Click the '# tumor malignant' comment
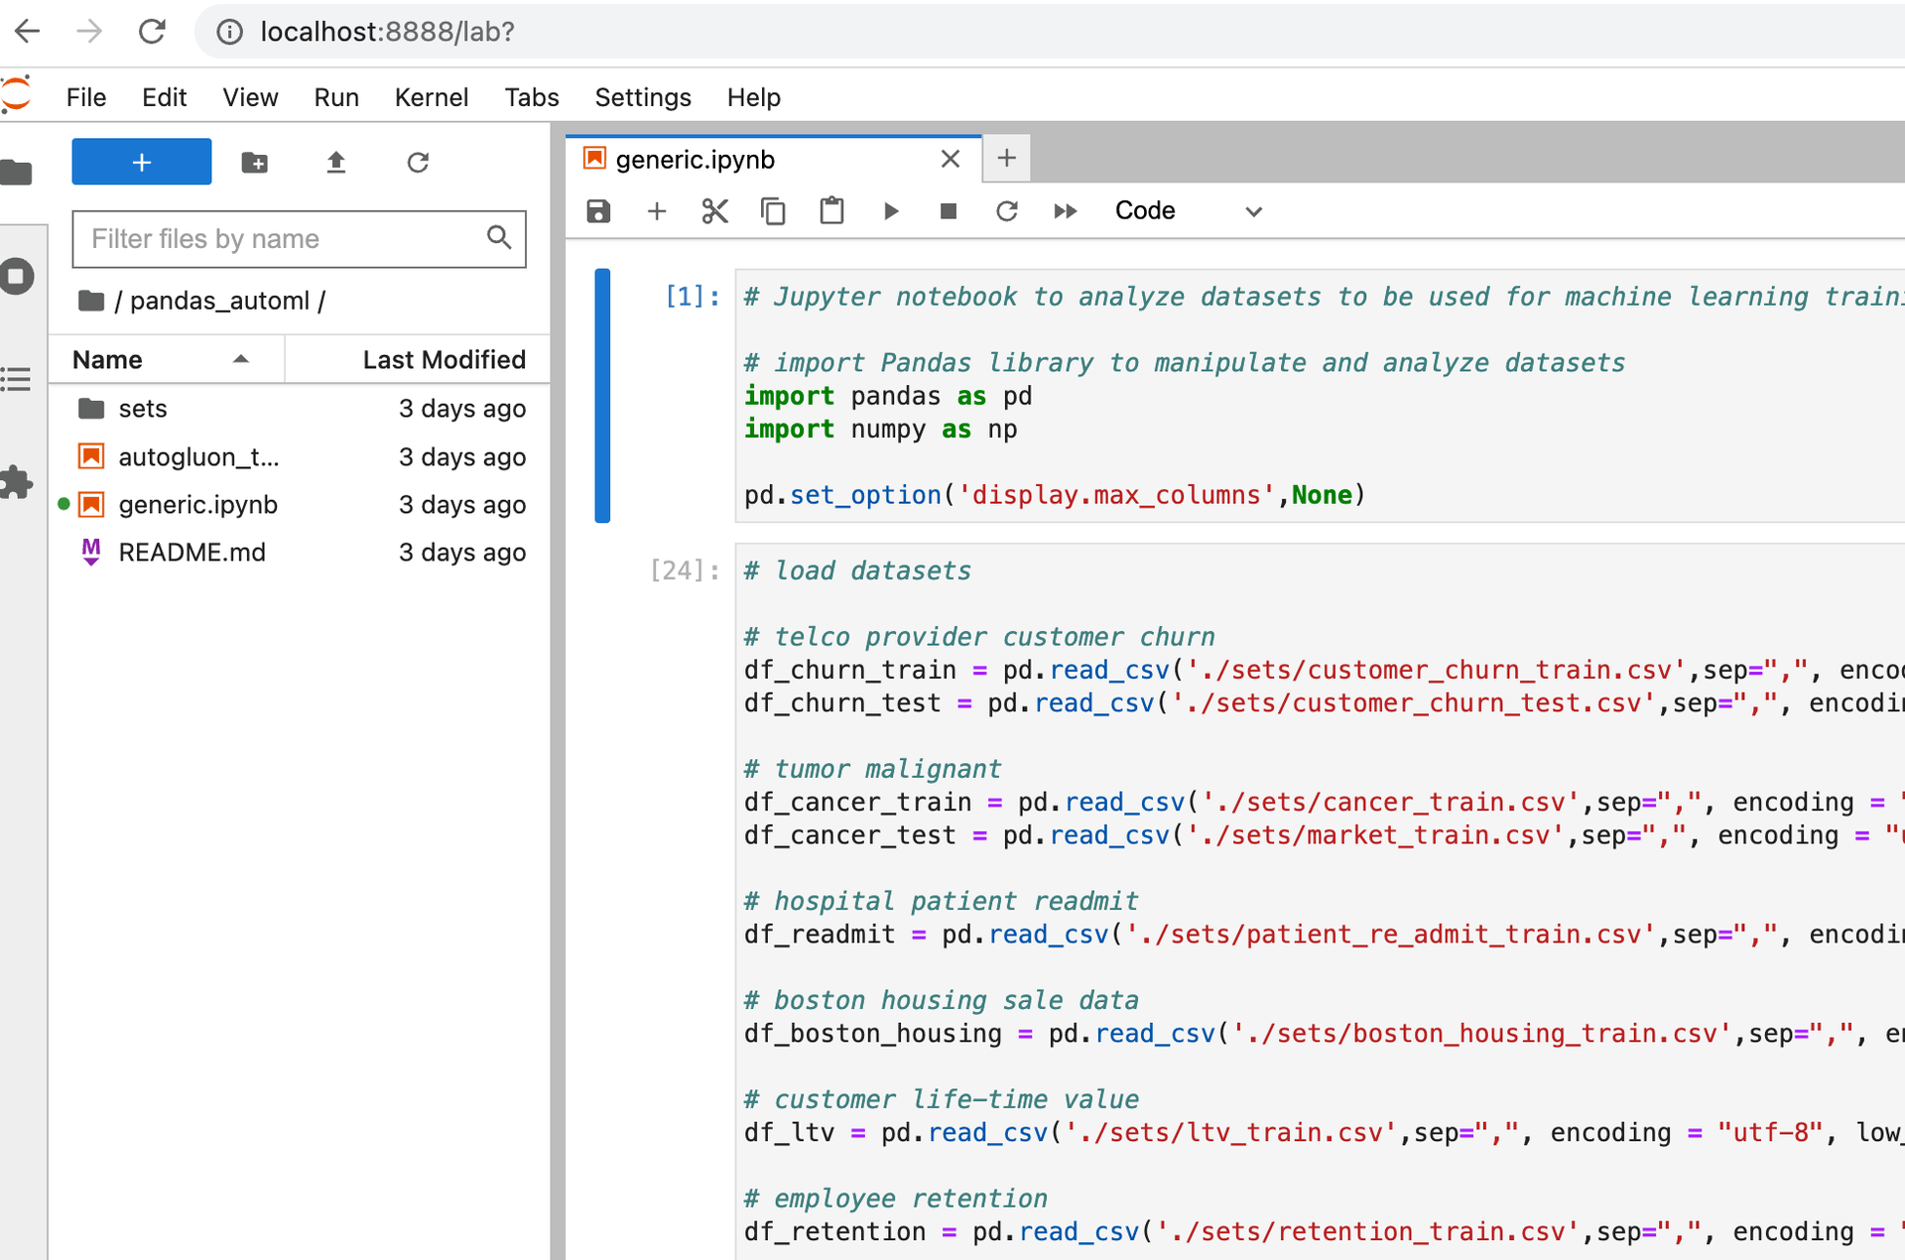 (x=873, y=769)
